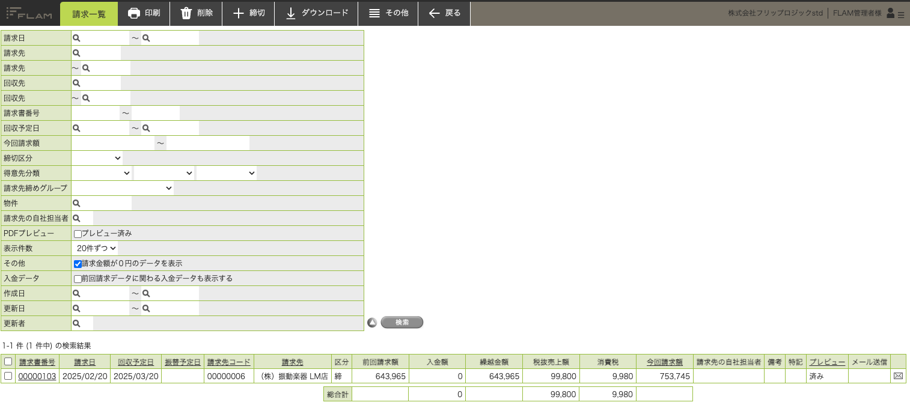
Task: Click search icon for 請求日 start date
Action: [x=76, y=38]
